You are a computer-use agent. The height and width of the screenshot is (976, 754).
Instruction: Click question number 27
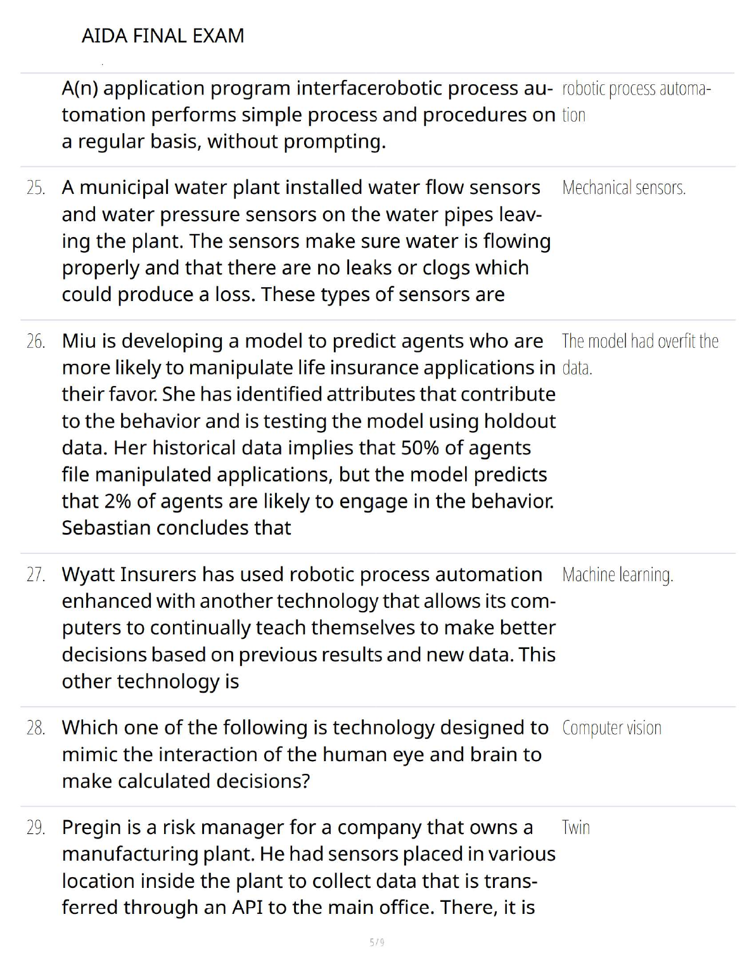click(36, 575)
